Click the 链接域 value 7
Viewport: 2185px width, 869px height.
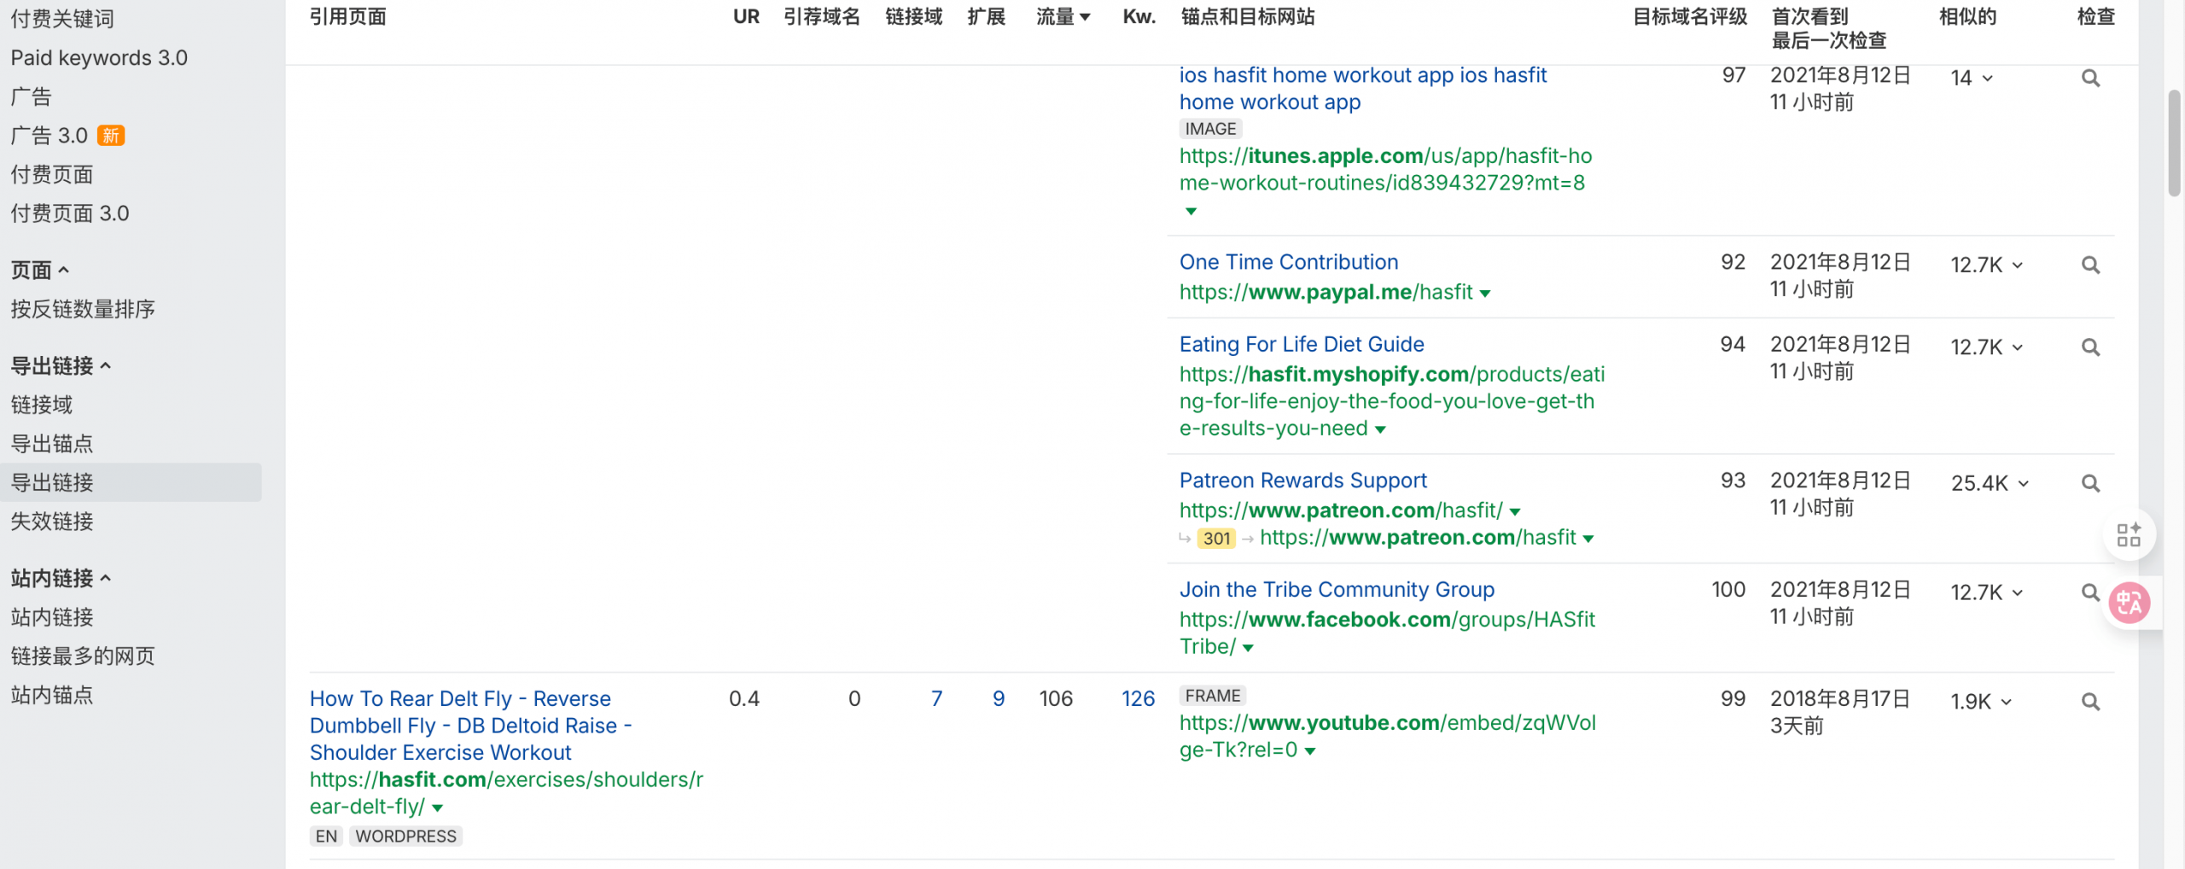936,699
